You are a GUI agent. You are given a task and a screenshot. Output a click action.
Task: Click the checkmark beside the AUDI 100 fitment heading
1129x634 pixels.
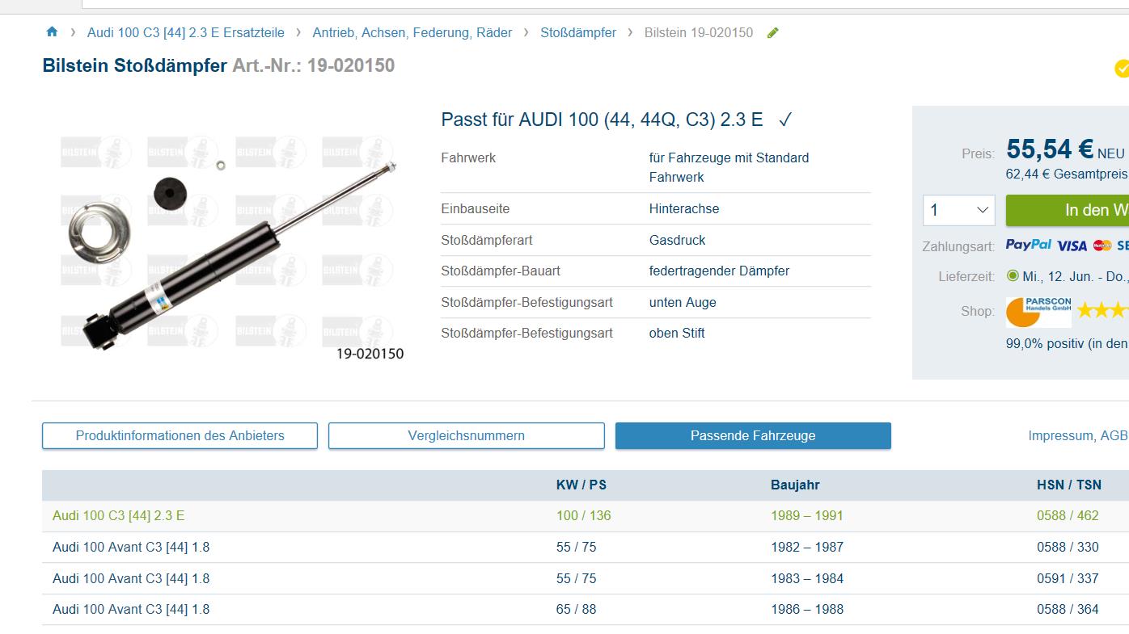tap(784, 120)
